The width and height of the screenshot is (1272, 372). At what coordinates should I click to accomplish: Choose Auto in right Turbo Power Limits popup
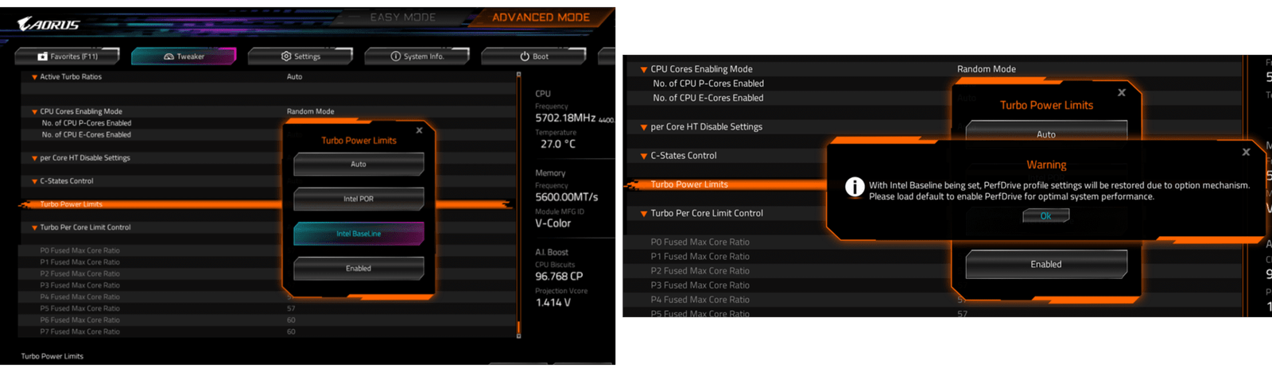coord(1046,132)
